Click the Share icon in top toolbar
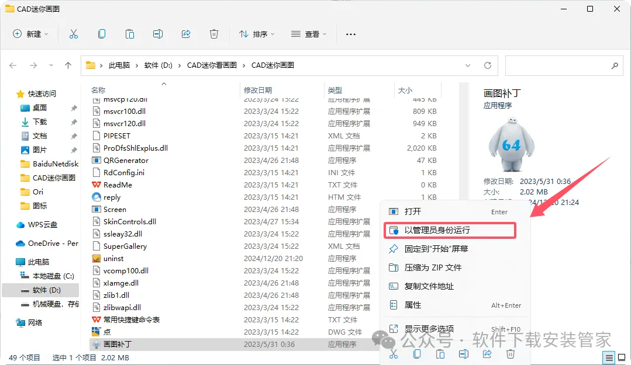631x365 pixels. coord(186,34)
